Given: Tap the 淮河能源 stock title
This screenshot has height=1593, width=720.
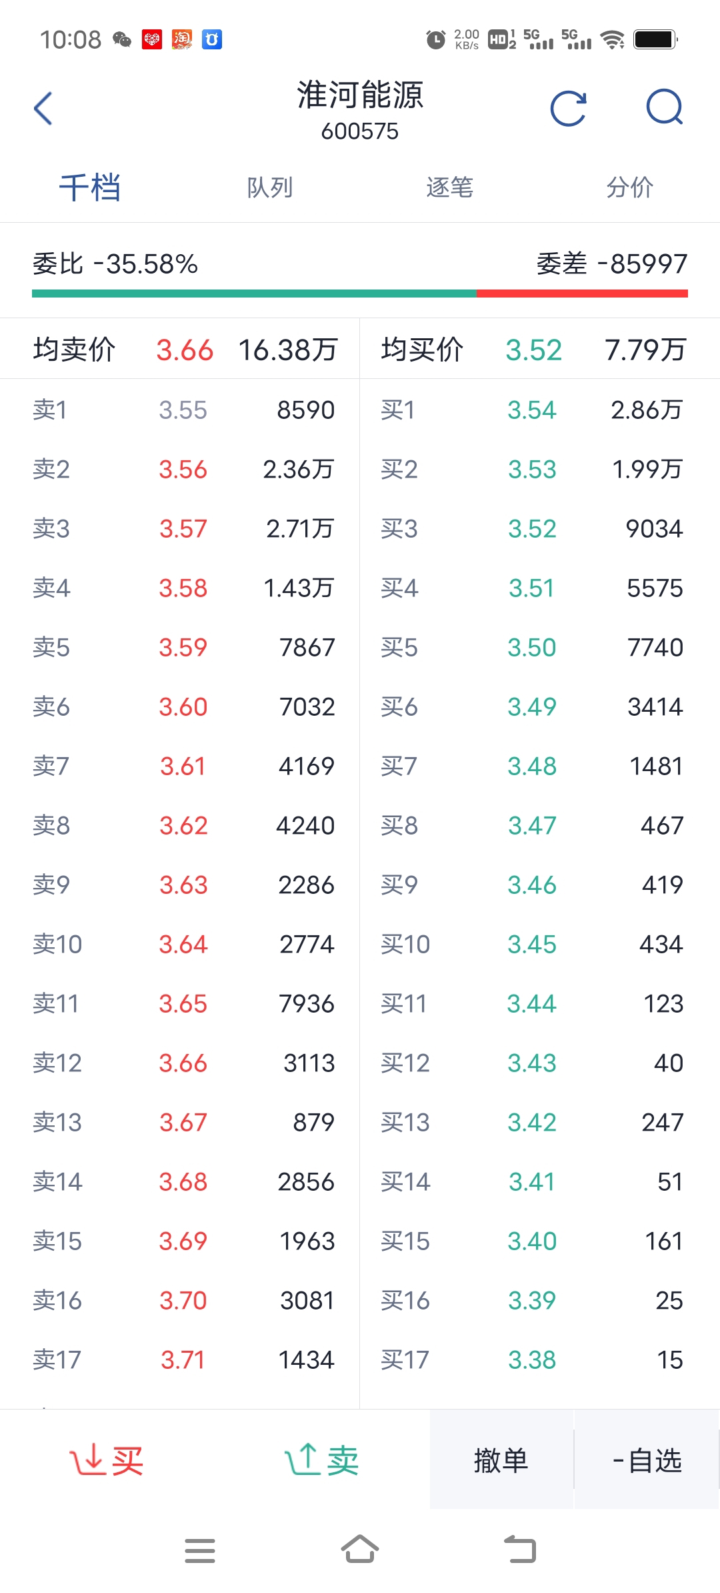Looking at the screenshot, I should coord(360,95).
